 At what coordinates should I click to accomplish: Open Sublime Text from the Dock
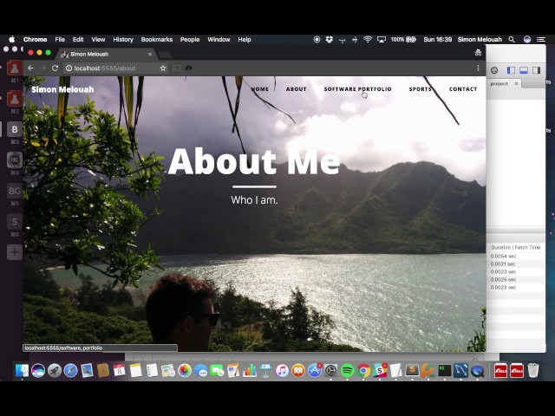coord(412,370)
